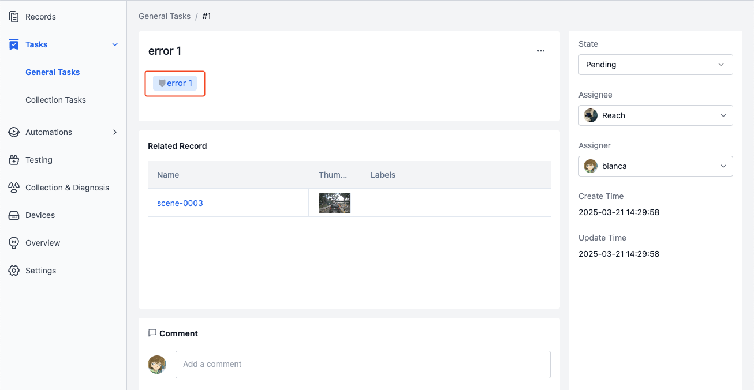Click the Tasks sidebar icon

(14, 44)
